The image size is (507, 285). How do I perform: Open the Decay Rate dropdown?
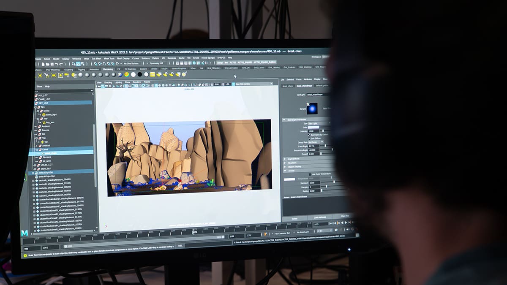[316, 142]
